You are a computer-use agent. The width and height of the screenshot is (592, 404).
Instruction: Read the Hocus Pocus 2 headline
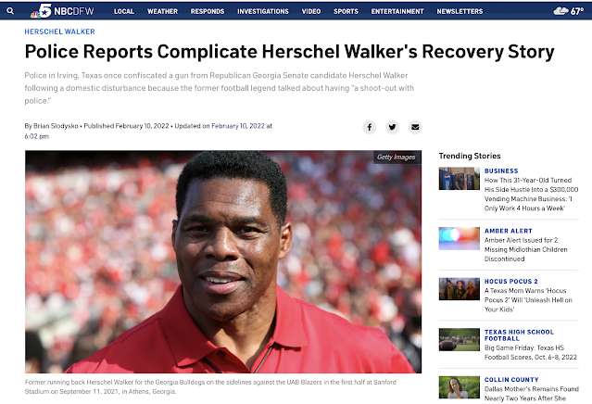point(528,300)
